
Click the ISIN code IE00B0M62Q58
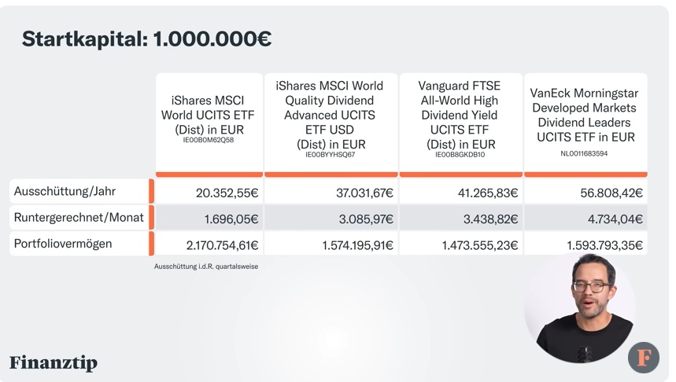(x=209, y=140)
